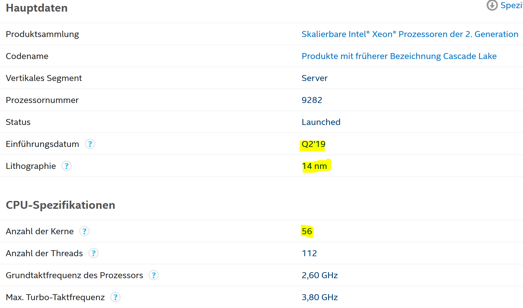Select the highlighted 56 core count value

click(307, 231)
